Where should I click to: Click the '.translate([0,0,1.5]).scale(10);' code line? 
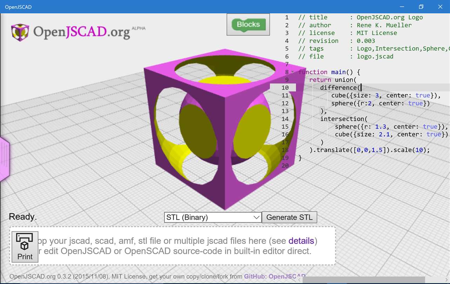click(369, 150)
